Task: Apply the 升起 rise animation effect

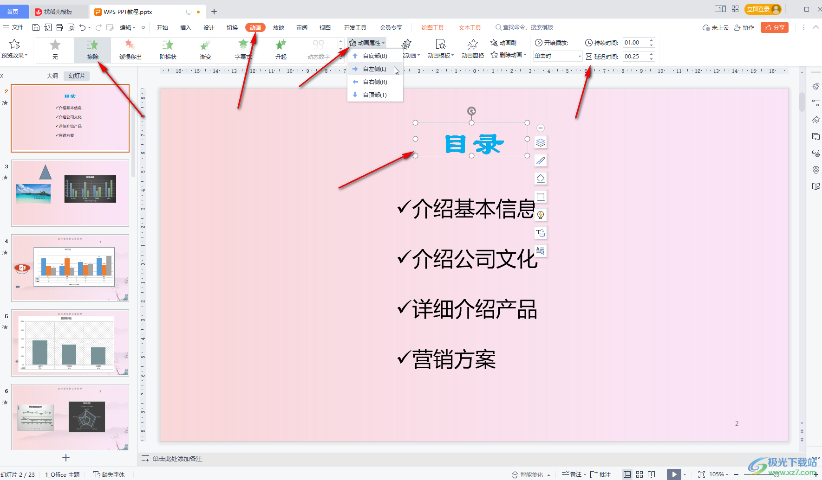Action: (x=281, y=50)
